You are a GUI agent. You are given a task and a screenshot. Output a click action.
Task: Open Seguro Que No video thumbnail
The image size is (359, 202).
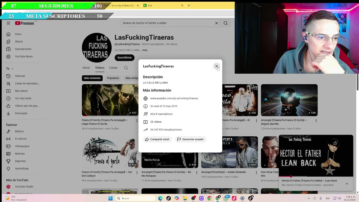click(289, 100)
